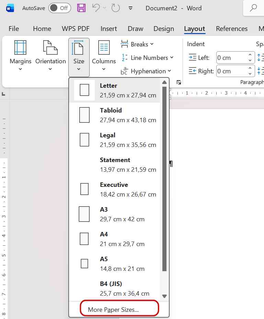Open the References tab
This screenshot has height=319, width=264.
click(231, 29)
